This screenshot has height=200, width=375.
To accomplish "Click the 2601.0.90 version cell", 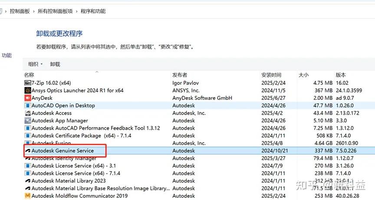I will click(347, 143).
